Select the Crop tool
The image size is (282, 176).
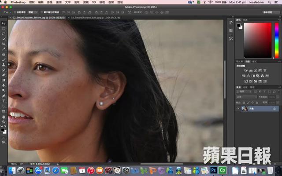[x=4, y=44]
